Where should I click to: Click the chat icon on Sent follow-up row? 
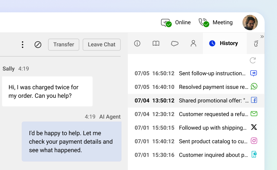[253, 73]
